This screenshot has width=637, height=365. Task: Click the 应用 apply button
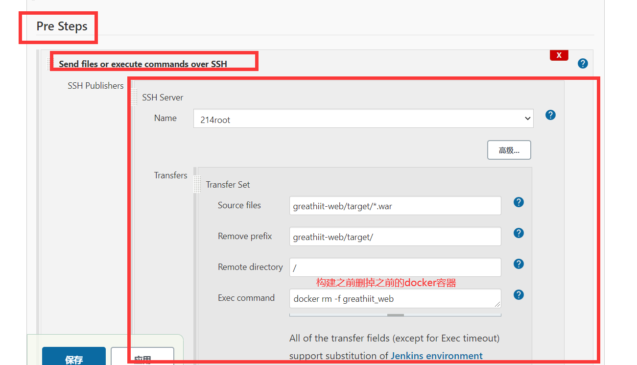(x=142, y=356)
